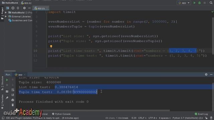Image resolution: width=214 pixels, height=120 pixels.
Task: Click the Scroll from Source target icon
Action: 13,8
